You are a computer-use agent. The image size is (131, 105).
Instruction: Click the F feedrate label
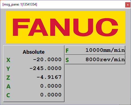pyautogui.click(x=67, y=51)
